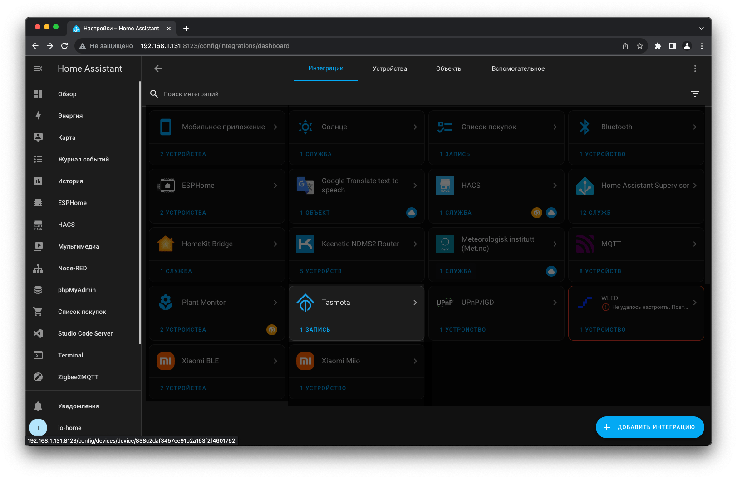The width and height of the screenshot is (737, 479).
Task: Click the Поиск интеграций search field
Action: tap(408, 94)
